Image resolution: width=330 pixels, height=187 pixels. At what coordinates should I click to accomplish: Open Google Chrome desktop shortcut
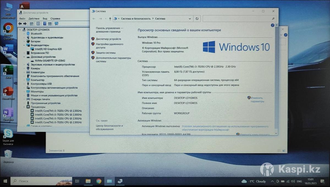(x=8, y=31)
